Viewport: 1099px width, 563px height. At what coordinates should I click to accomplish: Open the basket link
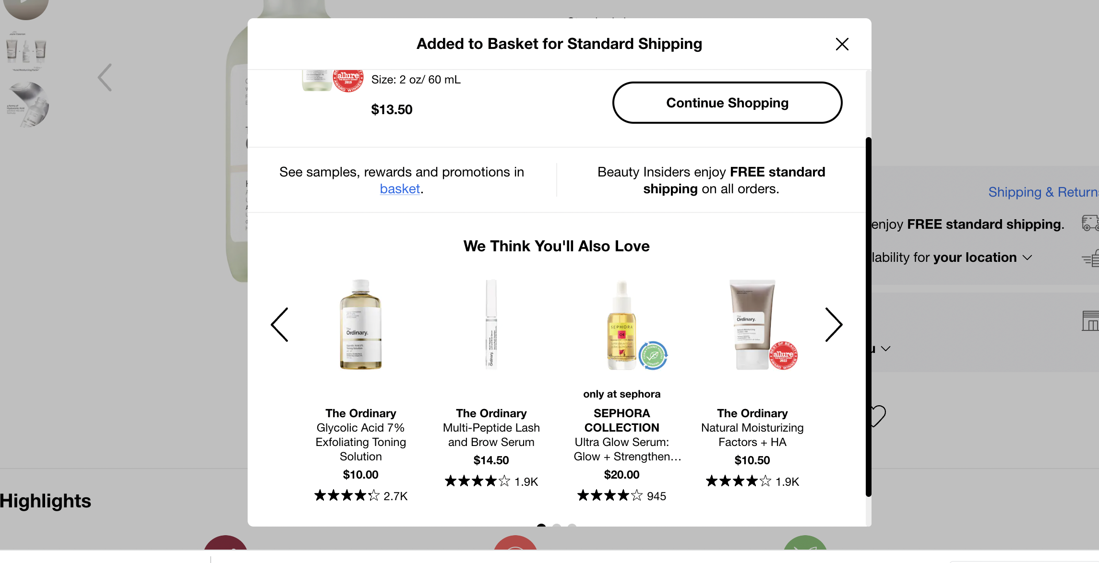pyautogui.click(x=399, y=188)
